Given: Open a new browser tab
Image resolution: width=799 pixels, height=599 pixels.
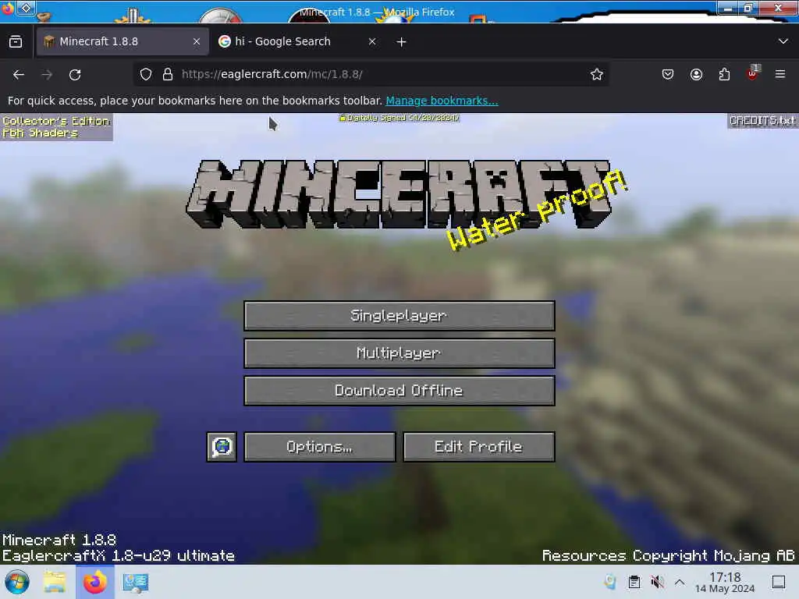Looking at the screenshot, I should click(402, 42).
